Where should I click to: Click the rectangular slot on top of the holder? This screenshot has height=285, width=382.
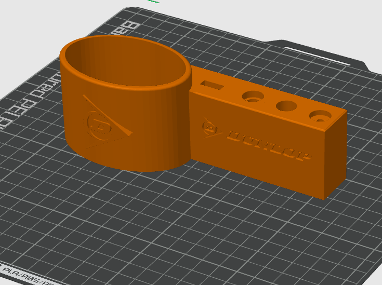coord(212,85)
